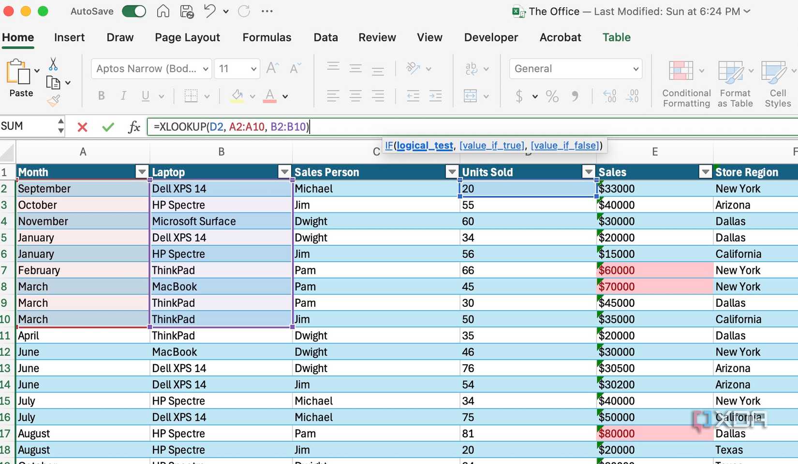Click the logical_test link in the tooltip
Image resolution: width=798 pixels, height=464 pixels.
[x=425, y=145]
